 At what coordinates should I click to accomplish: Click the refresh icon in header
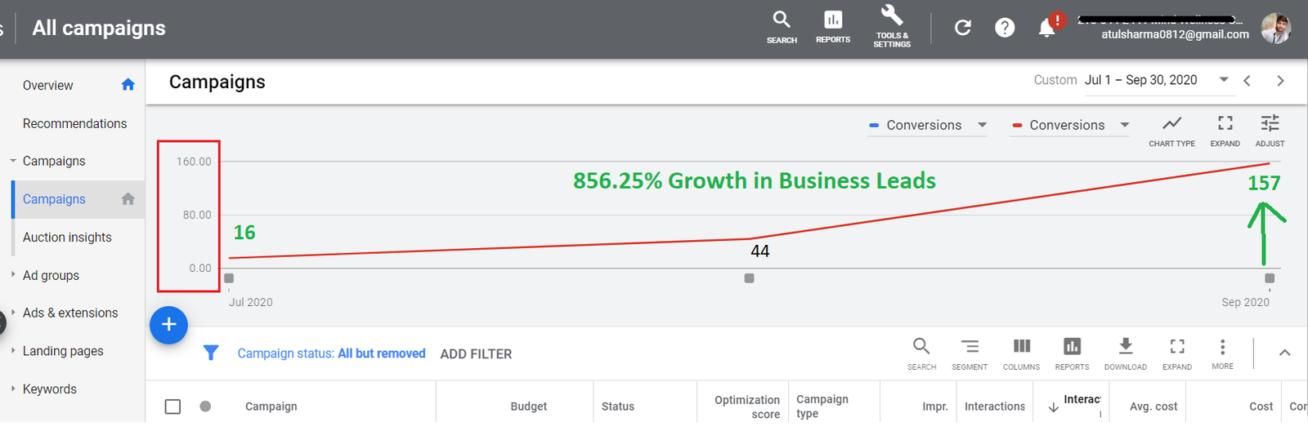coord(963,28)
